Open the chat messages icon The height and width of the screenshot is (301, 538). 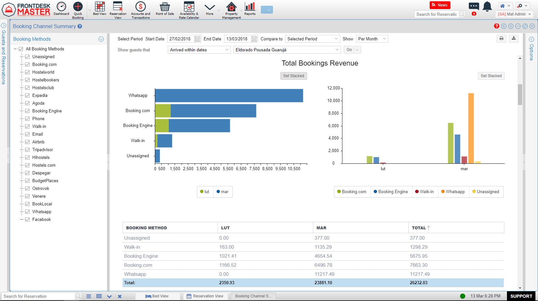[474, 6]
